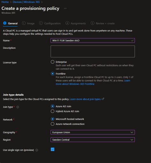Click the Join type info icon
Viewport: 151px width, 163px height.
[18, 107]
